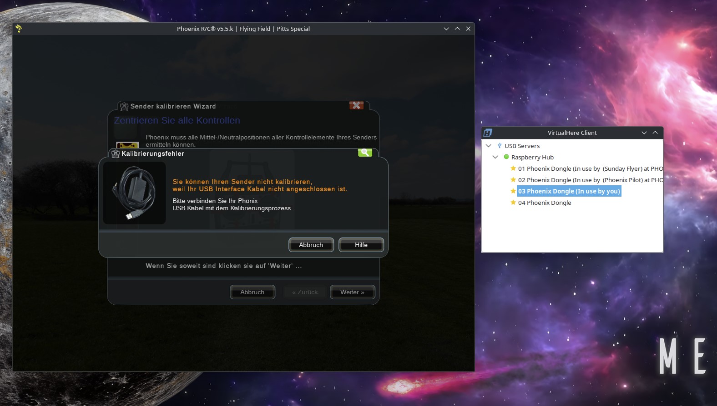Collapse the Raspberry Hub node
717x406 pixels.
pos(495,157)
